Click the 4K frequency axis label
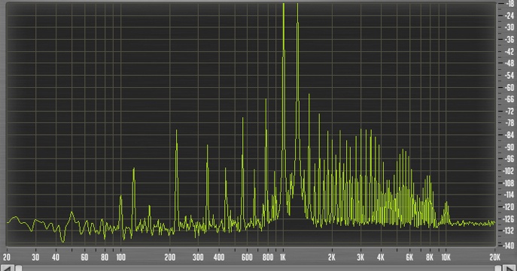Viewport: 517px width, 271px height. point(381,257)
